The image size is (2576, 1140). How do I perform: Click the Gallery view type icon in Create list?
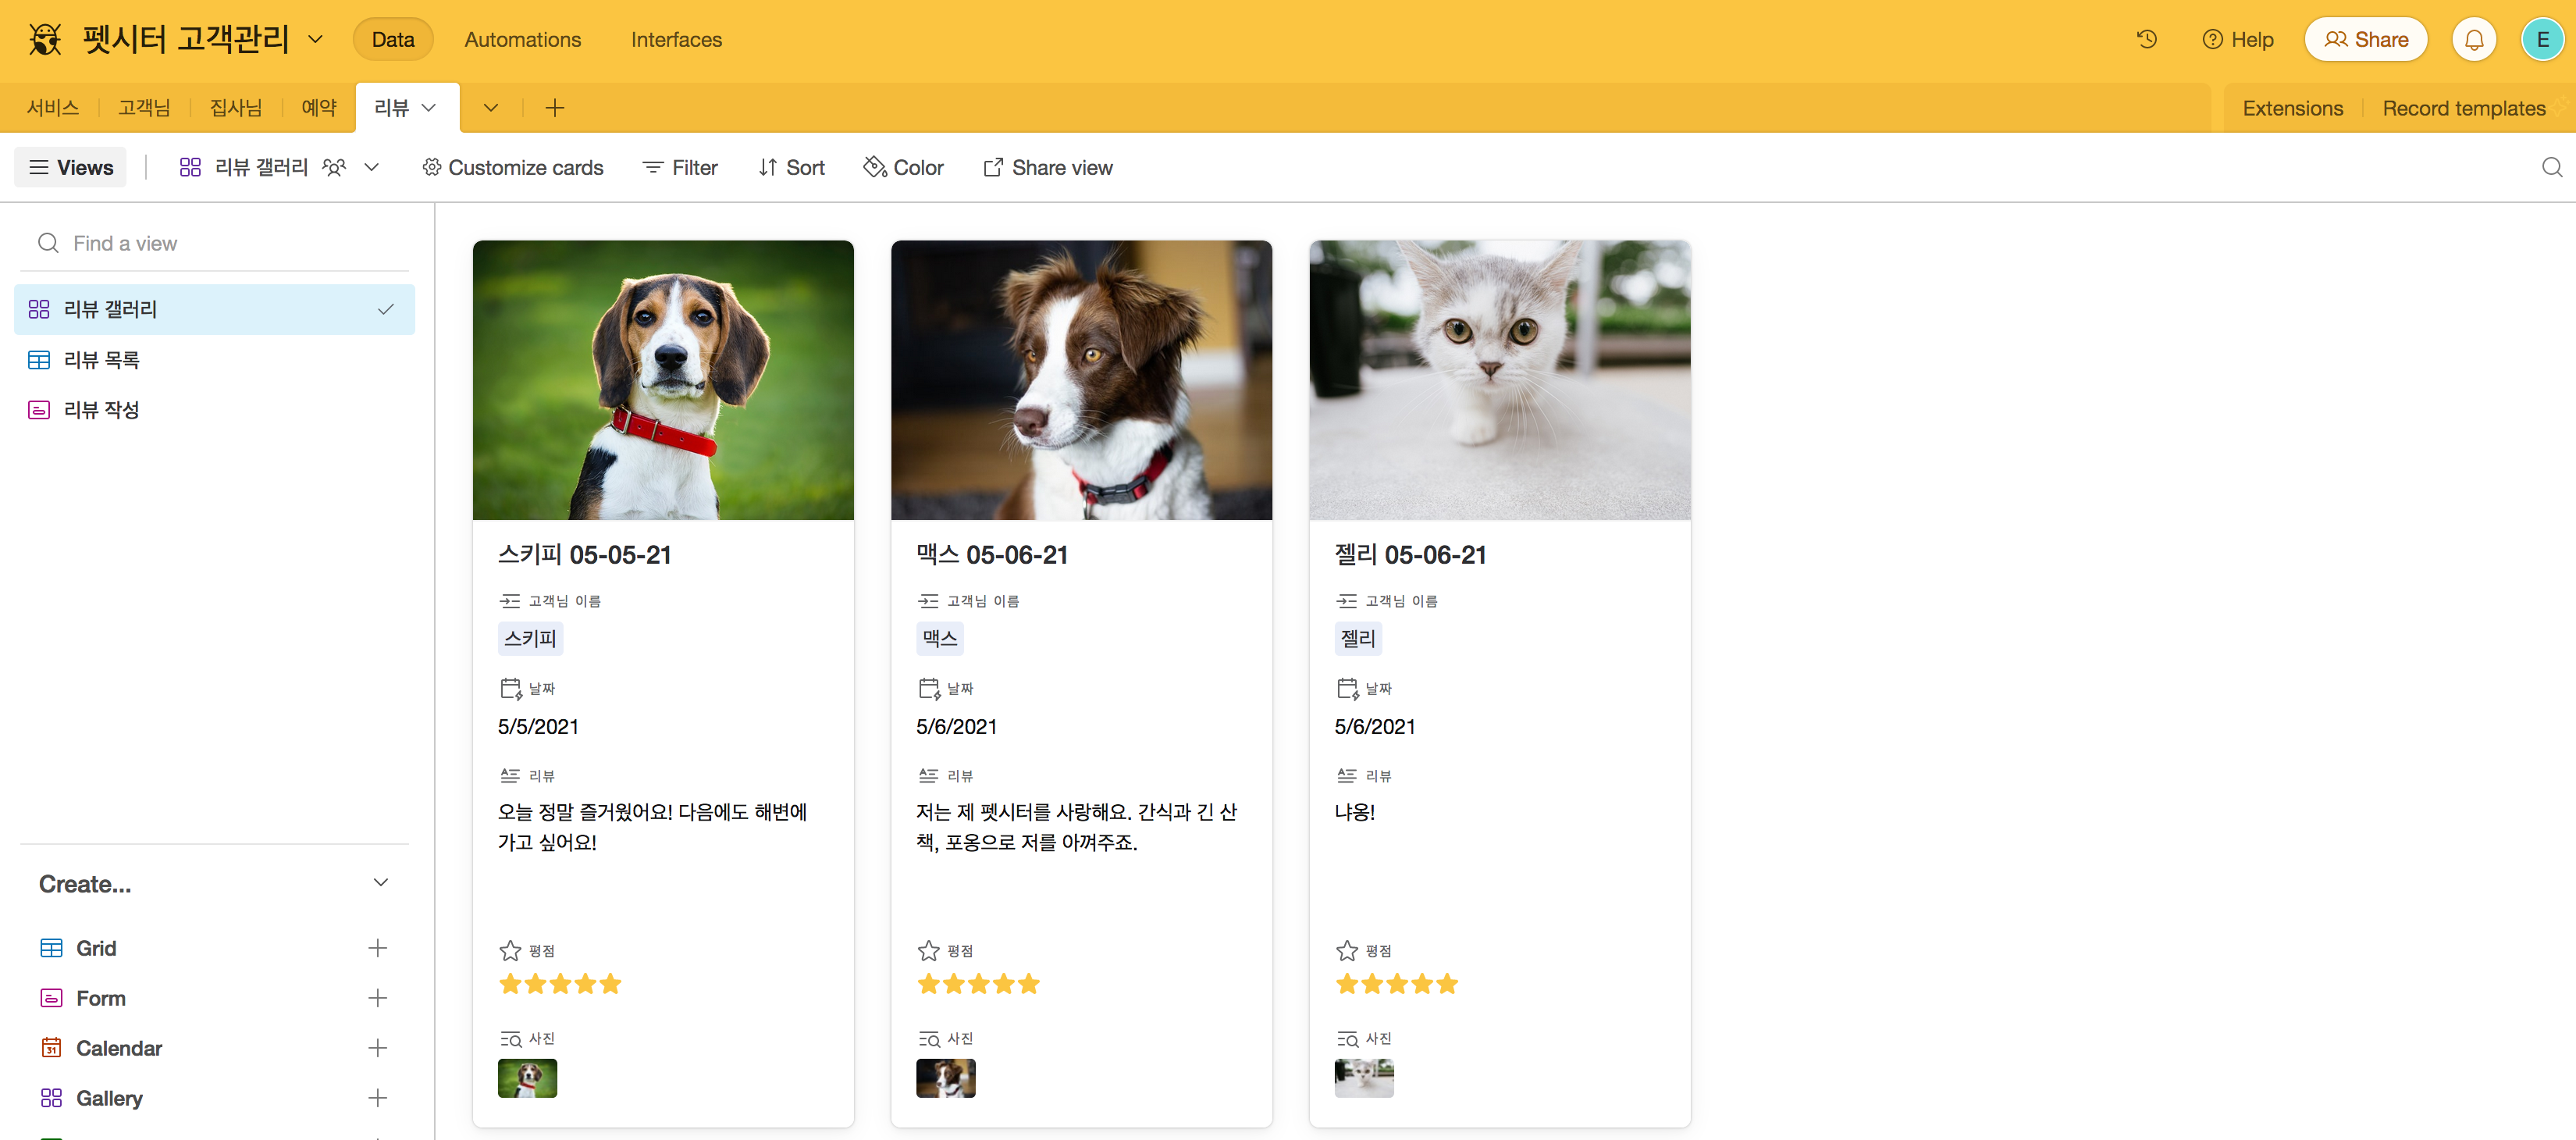[51, 1098]
